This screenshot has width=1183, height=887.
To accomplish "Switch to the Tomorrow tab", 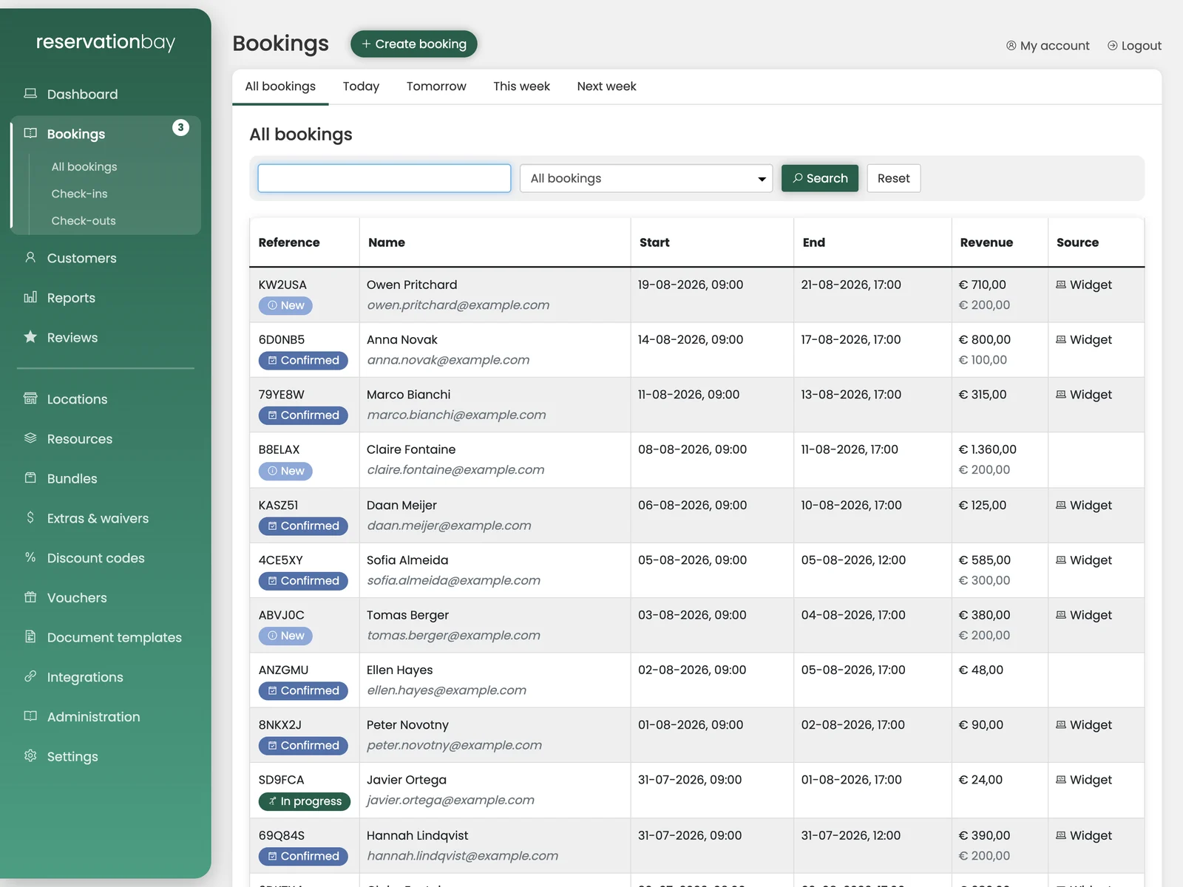I will point(436,86).
